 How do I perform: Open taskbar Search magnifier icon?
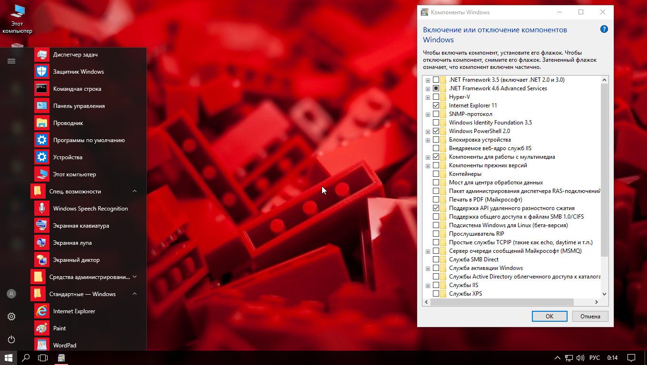point(26,358)
